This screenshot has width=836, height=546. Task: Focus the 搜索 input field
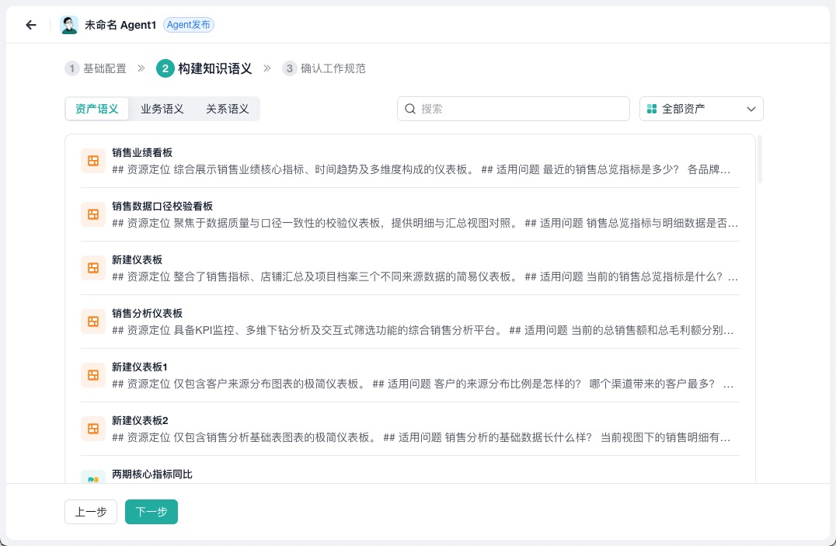(514, 109)
